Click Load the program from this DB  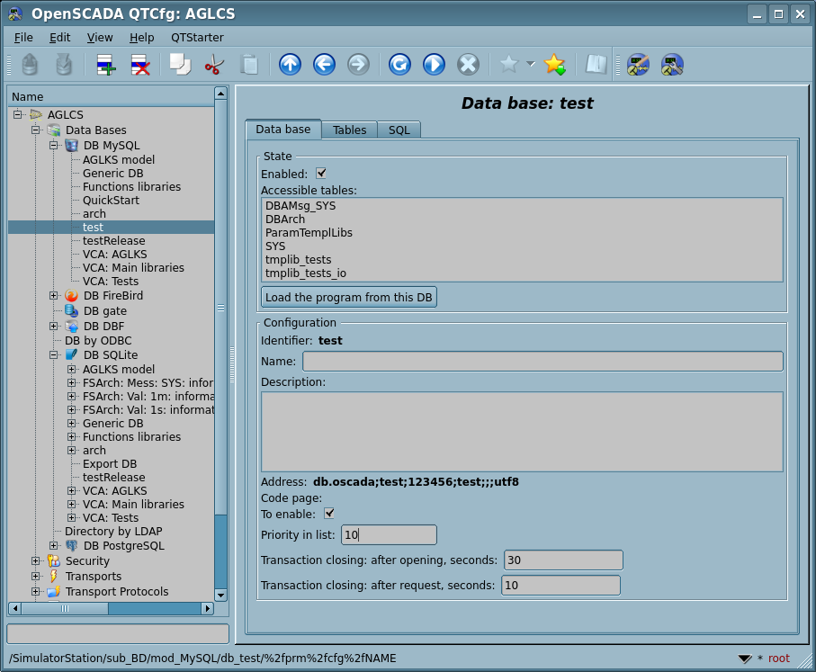[349, 298]
